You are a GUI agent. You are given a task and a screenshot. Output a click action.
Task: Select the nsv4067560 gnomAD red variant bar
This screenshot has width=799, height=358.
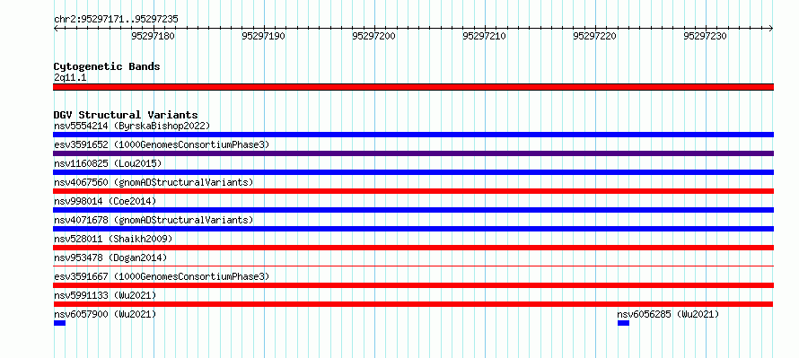[413, 191]
